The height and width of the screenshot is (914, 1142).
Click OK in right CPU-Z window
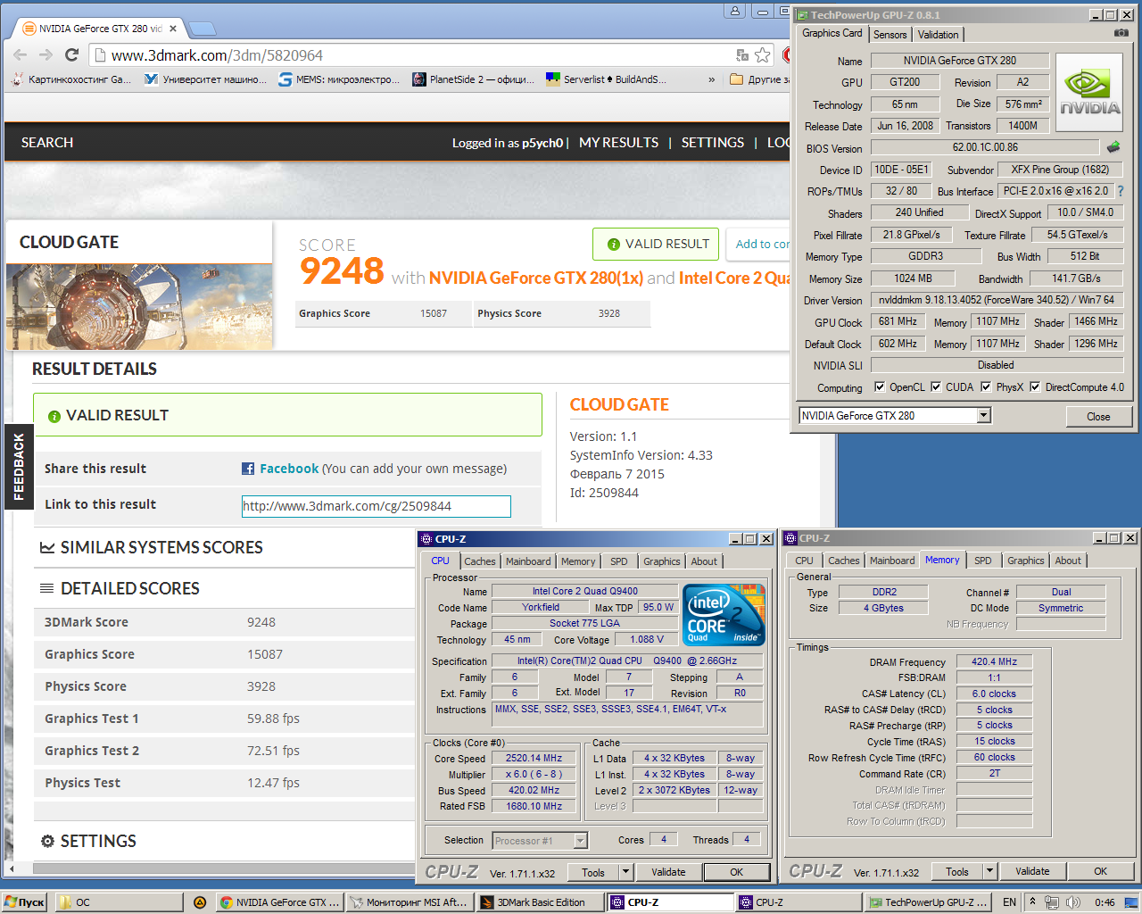point(1100,871)
